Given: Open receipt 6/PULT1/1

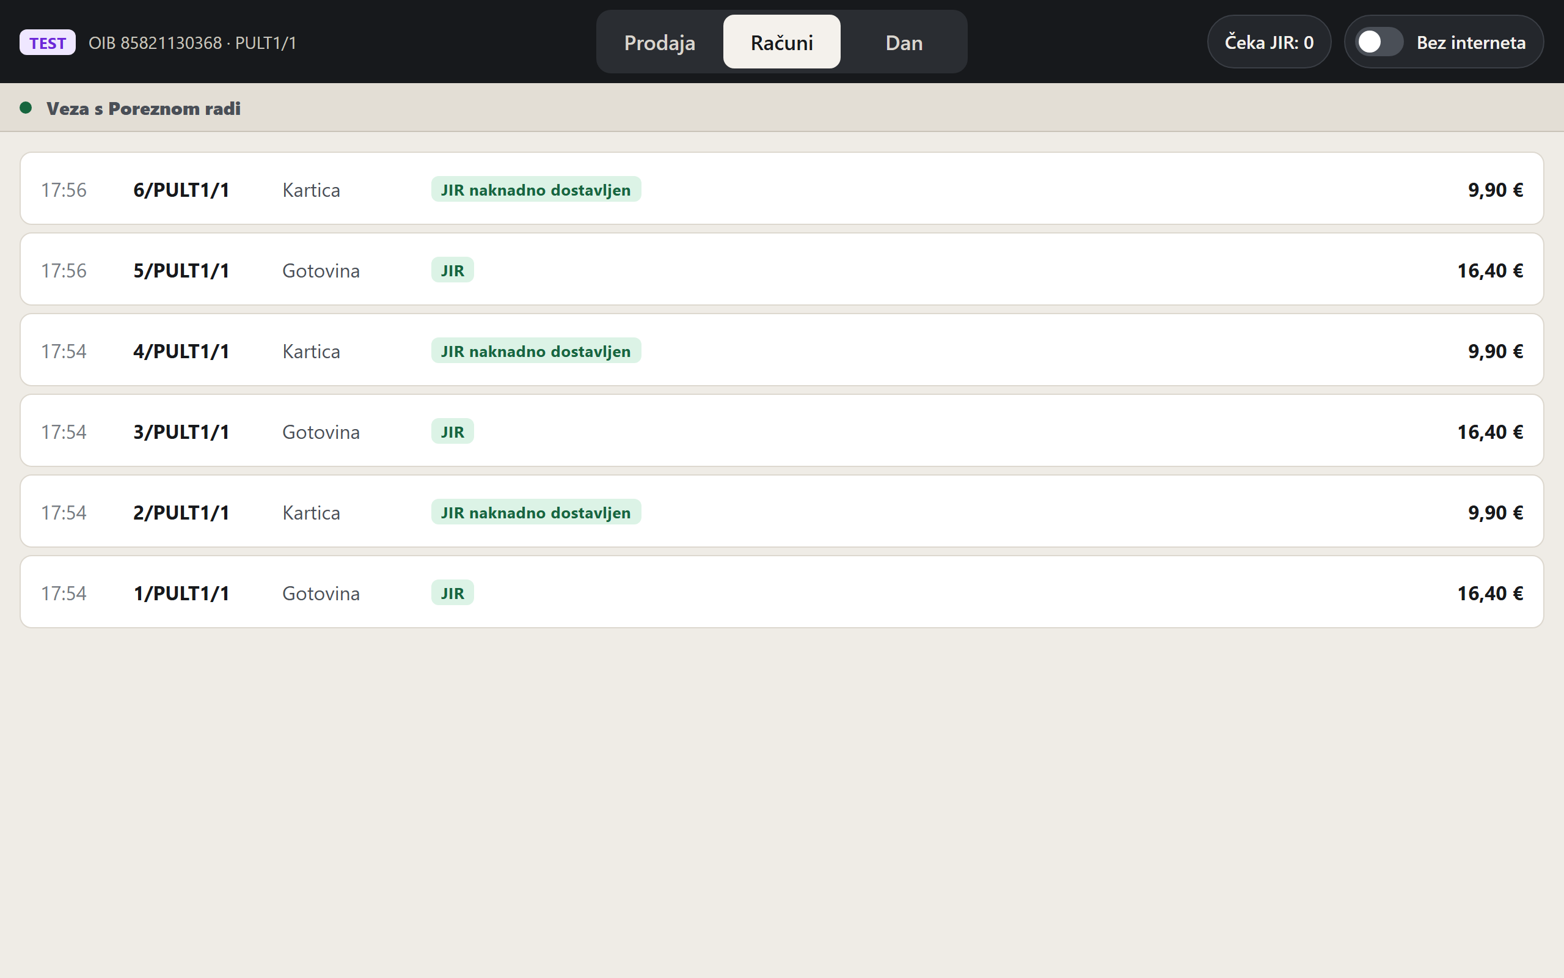Looking at the screenshot, I should pyautogui.click(x=781, y=189).
